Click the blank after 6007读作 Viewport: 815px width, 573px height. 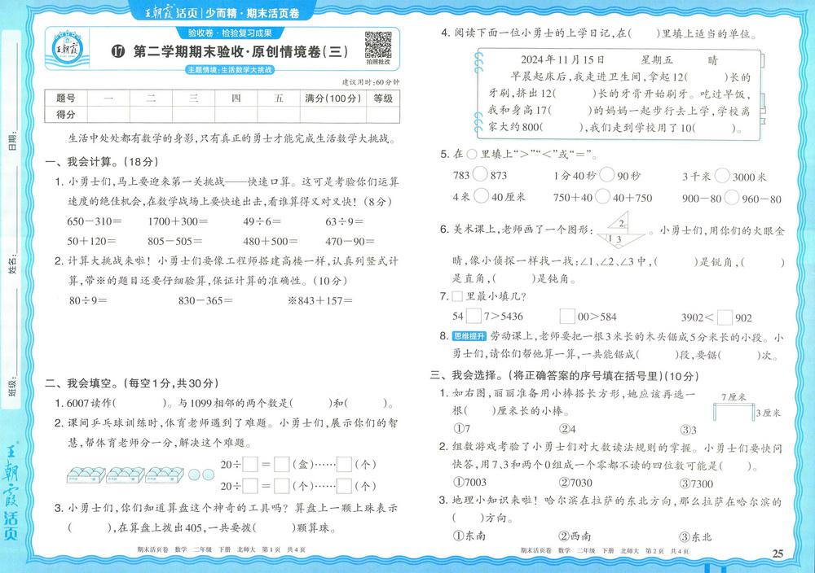[x=140, y=403]
